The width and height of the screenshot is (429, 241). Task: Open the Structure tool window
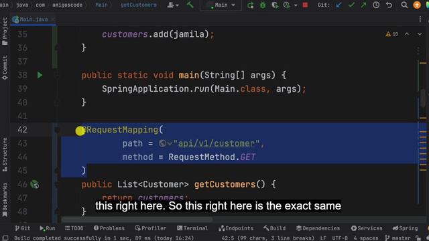click(5, 155)
